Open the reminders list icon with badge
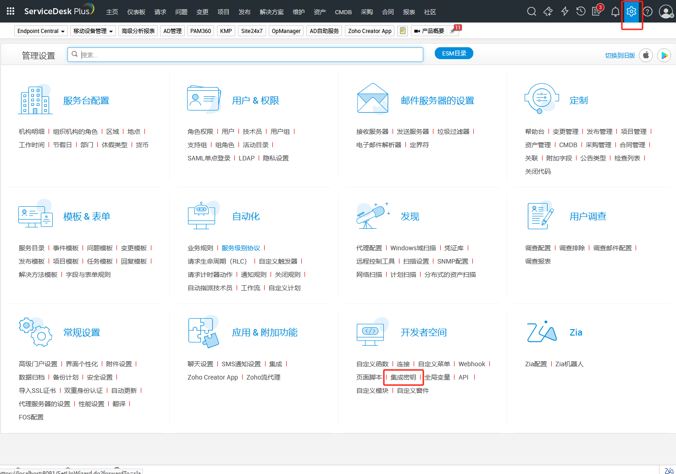The image size is (676, 474). pos(597,11)
